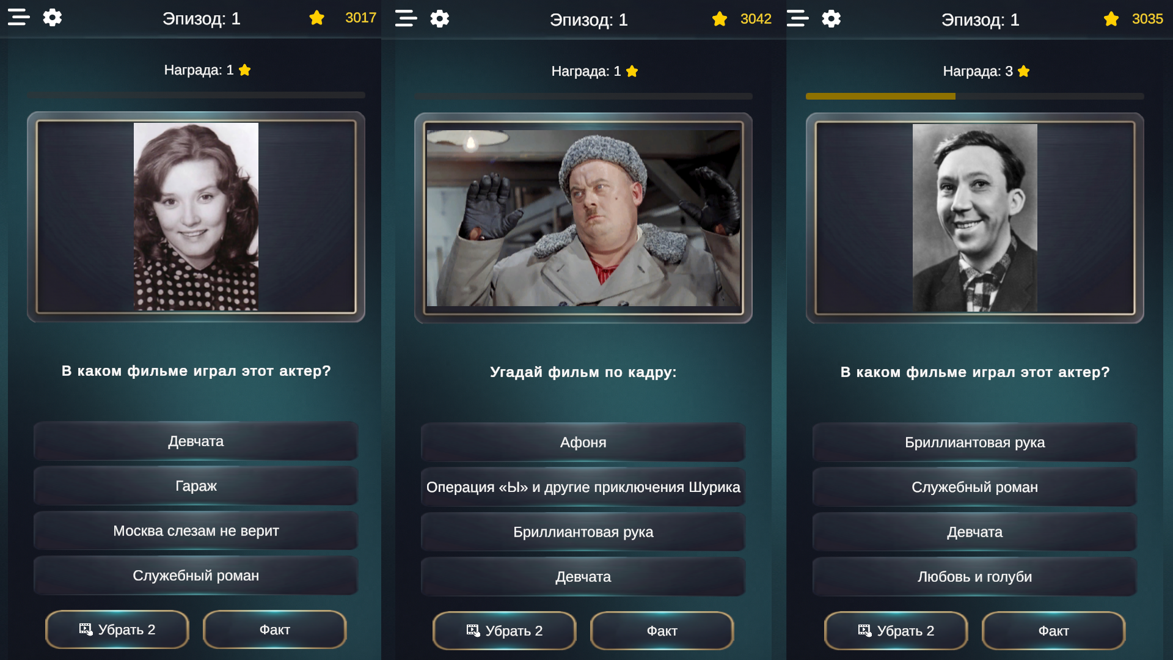Click the reward star in middle screen

tap(632, 71)
